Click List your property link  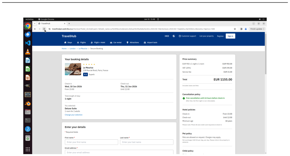click(207, 36)
